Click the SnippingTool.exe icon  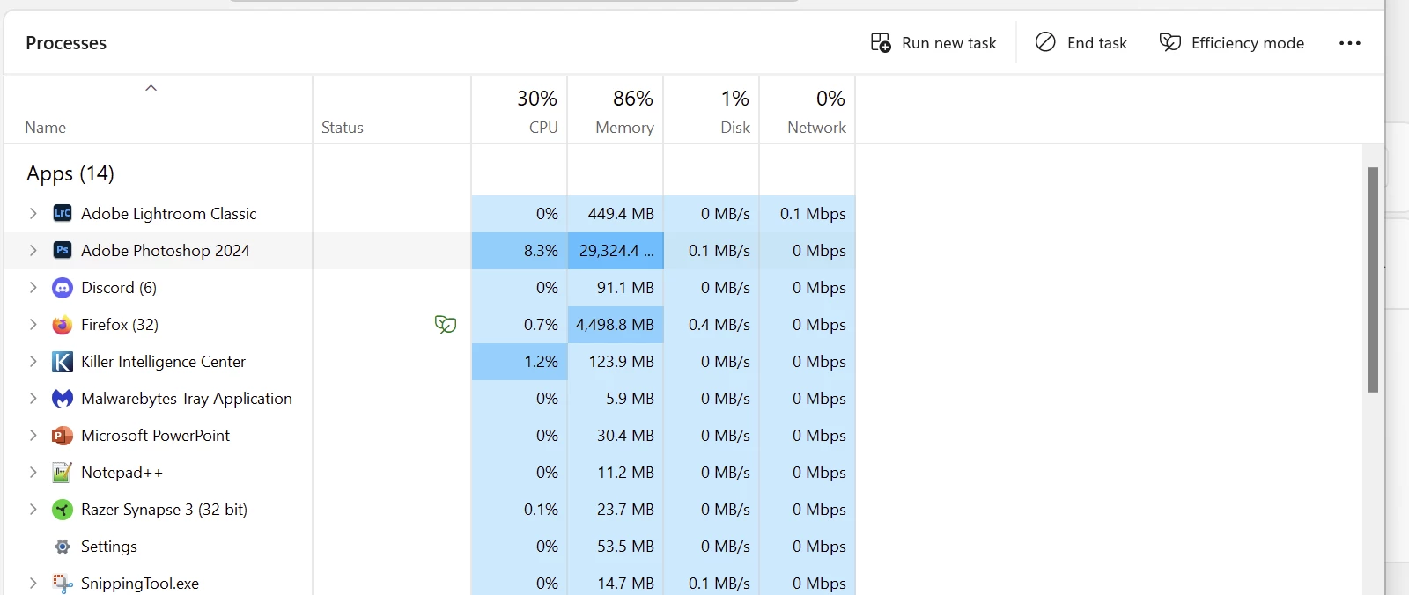point(63,584)
